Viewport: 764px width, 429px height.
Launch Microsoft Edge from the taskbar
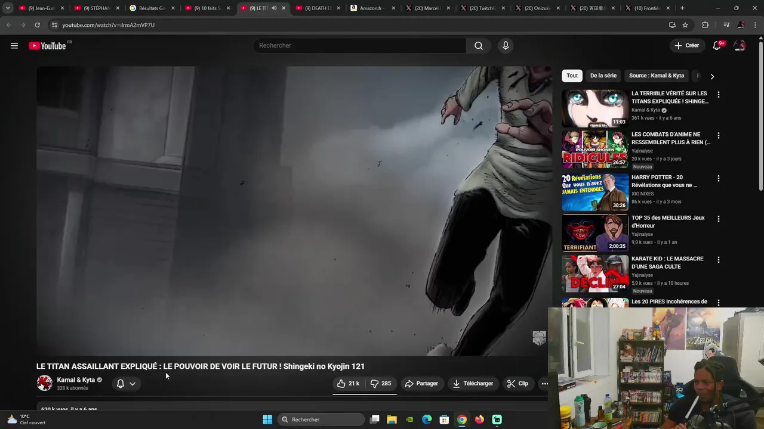pos(427,419)
